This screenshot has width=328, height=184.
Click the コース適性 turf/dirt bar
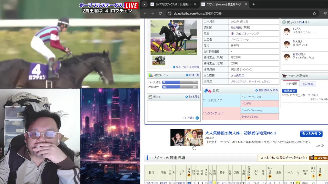(x=180, y=82)
